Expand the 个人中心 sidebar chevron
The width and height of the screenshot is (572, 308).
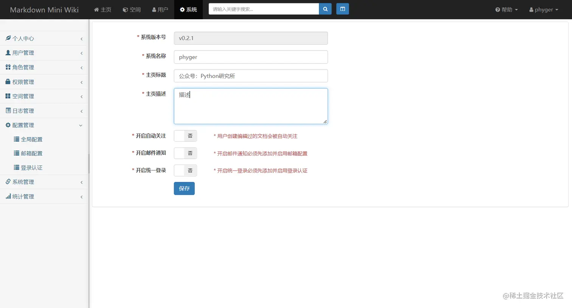[x=81, y=39]
